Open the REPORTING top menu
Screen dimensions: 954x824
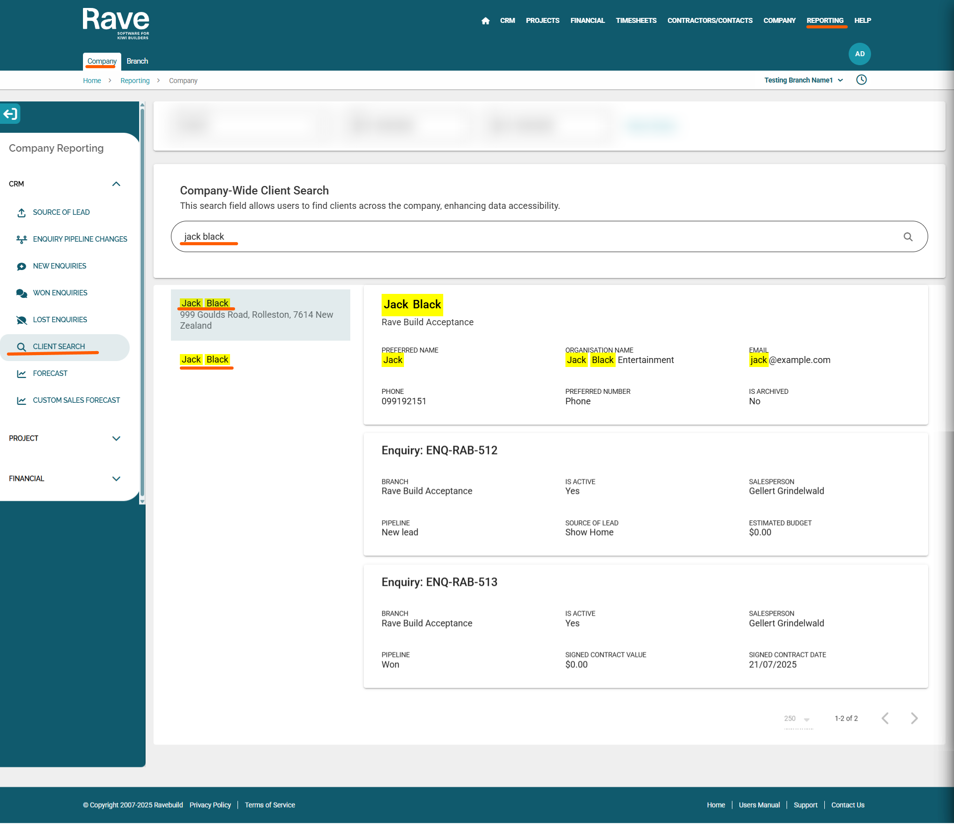[x=825, y=21]
